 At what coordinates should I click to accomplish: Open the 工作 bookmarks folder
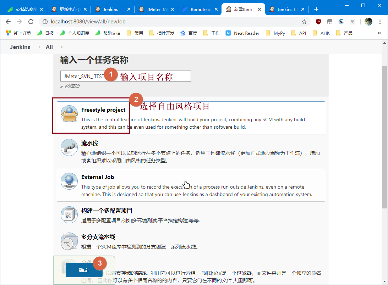pyautogui.click(x=212, y=33)
